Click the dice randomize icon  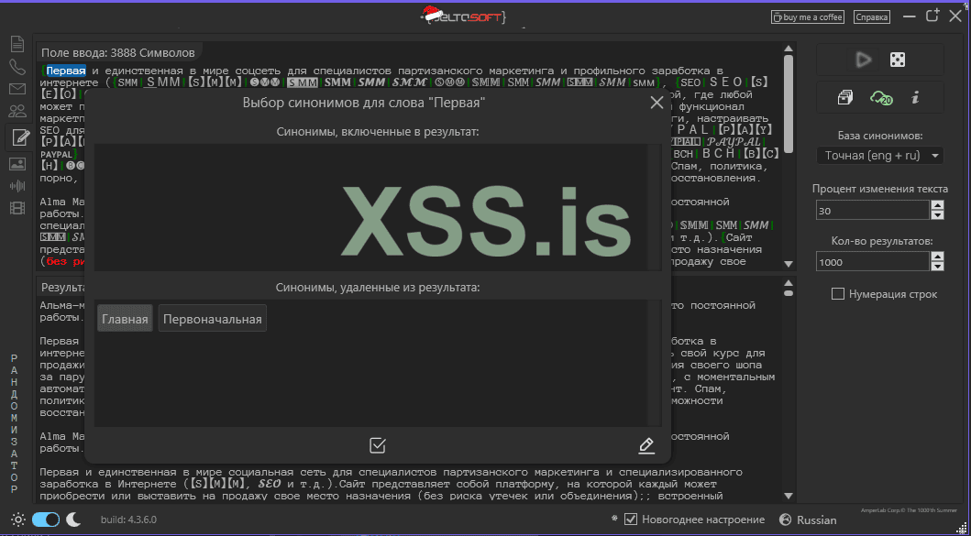(x=898, y=60)
